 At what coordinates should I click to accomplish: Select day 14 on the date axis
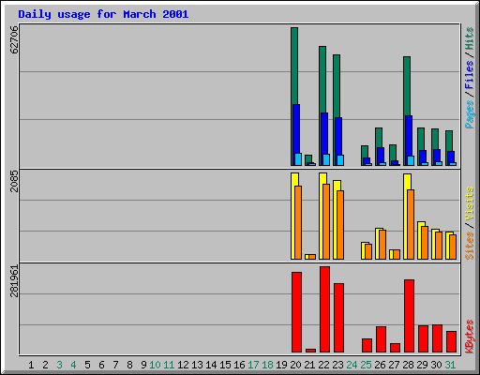[211, 365]
